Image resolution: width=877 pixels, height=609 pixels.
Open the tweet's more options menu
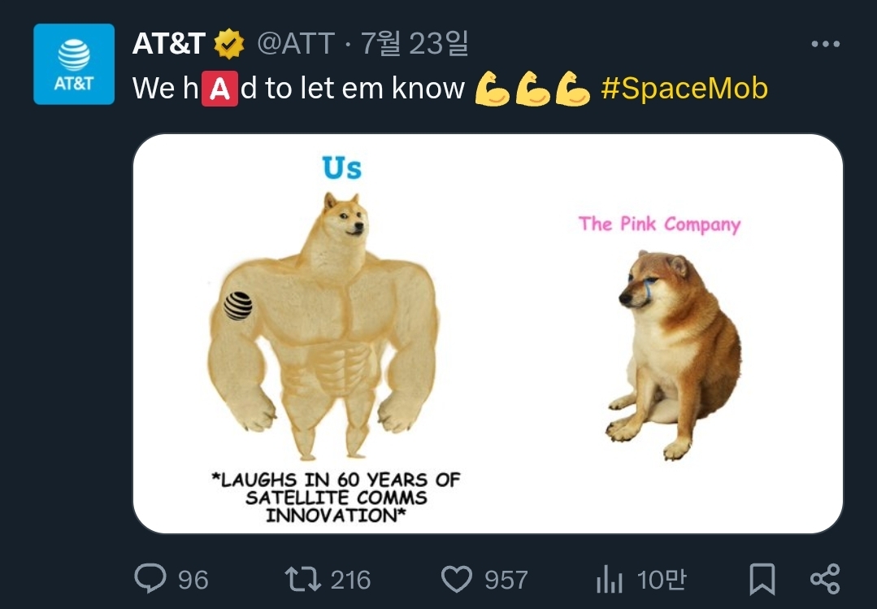pos(825,44)
